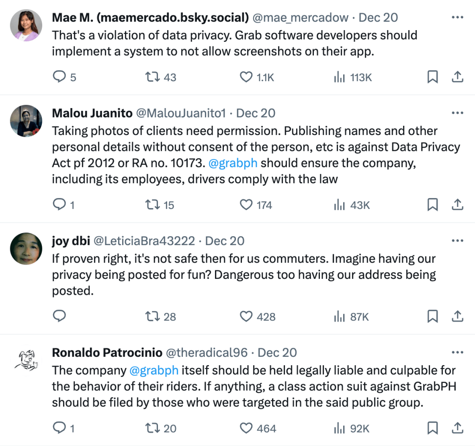Share Ronaldo Patrocinio's tweet
The height and width of the screenshot is (446, 475).
(457, 428)
